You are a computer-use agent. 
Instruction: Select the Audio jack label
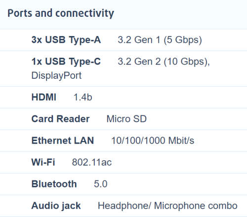click(x=56, y=206)
